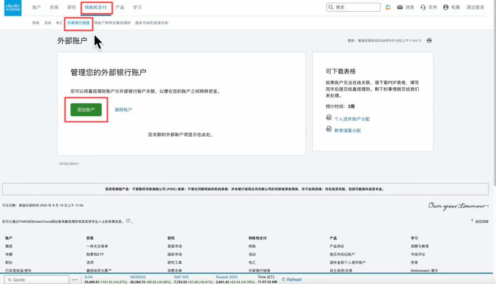Click the 删除帐户 link
496x284 pixels.
pyautogui.click(x=123, y=110)
